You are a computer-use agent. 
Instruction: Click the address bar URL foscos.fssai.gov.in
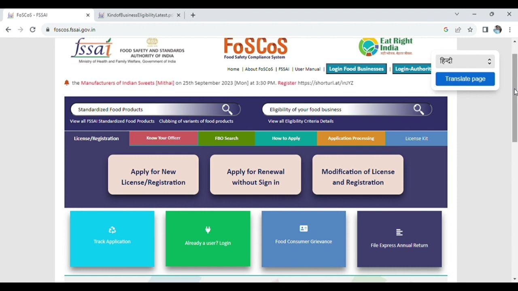tap(74, 30)
